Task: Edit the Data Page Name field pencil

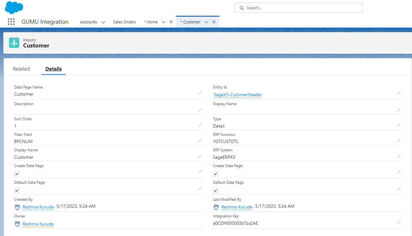Action: pos(200,93)
